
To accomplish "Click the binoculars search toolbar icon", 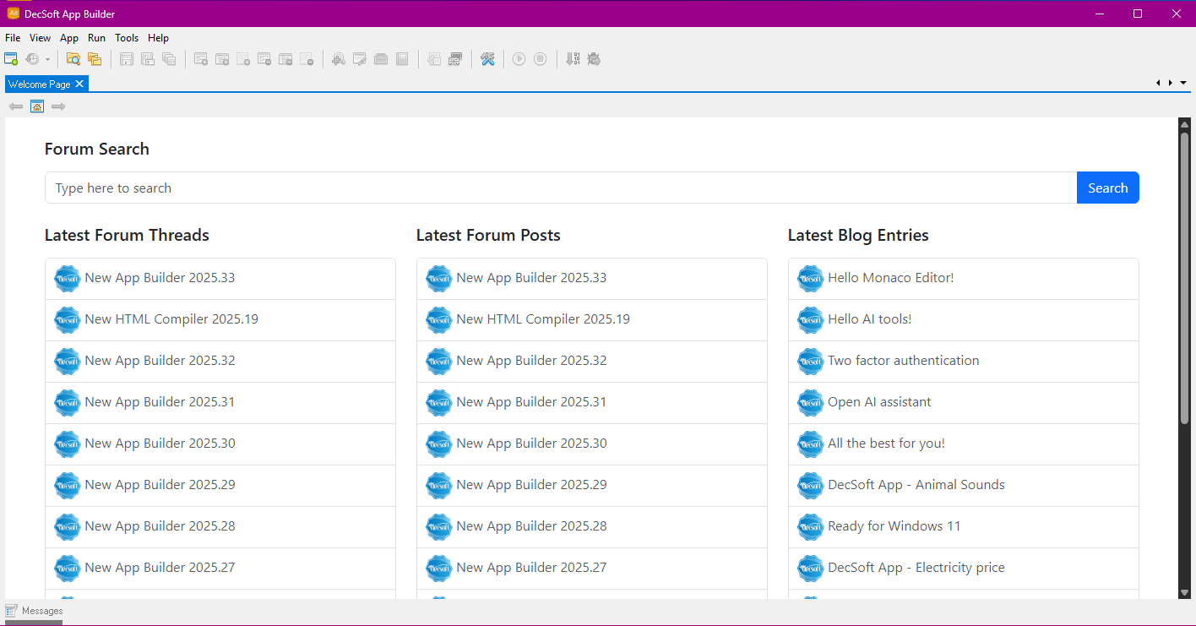I will pos(339,59).
